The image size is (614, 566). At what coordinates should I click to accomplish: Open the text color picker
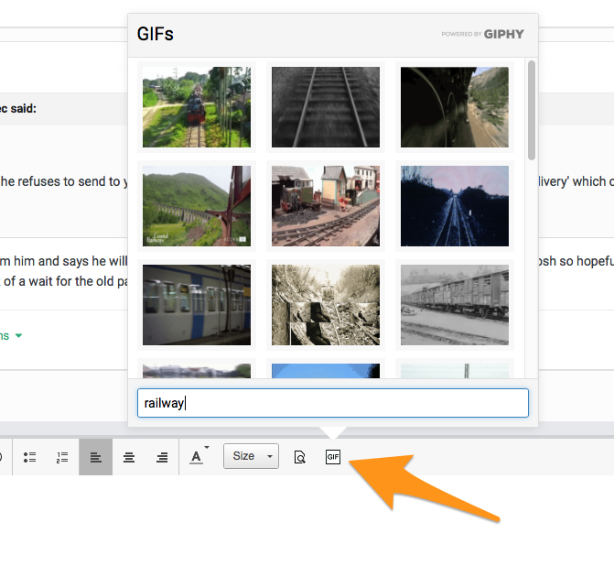(x=198, y=456)
